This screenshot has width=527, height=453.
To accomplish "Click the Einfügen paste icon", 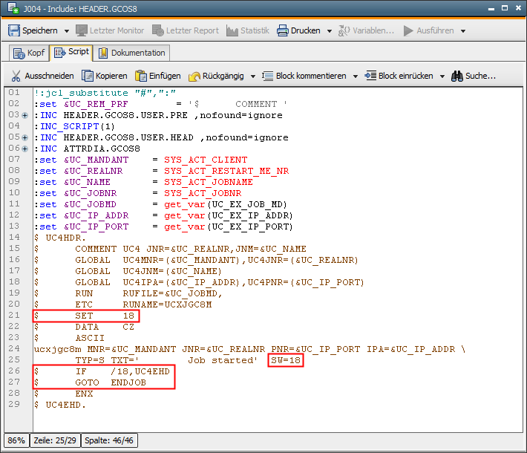I will 140,76.
